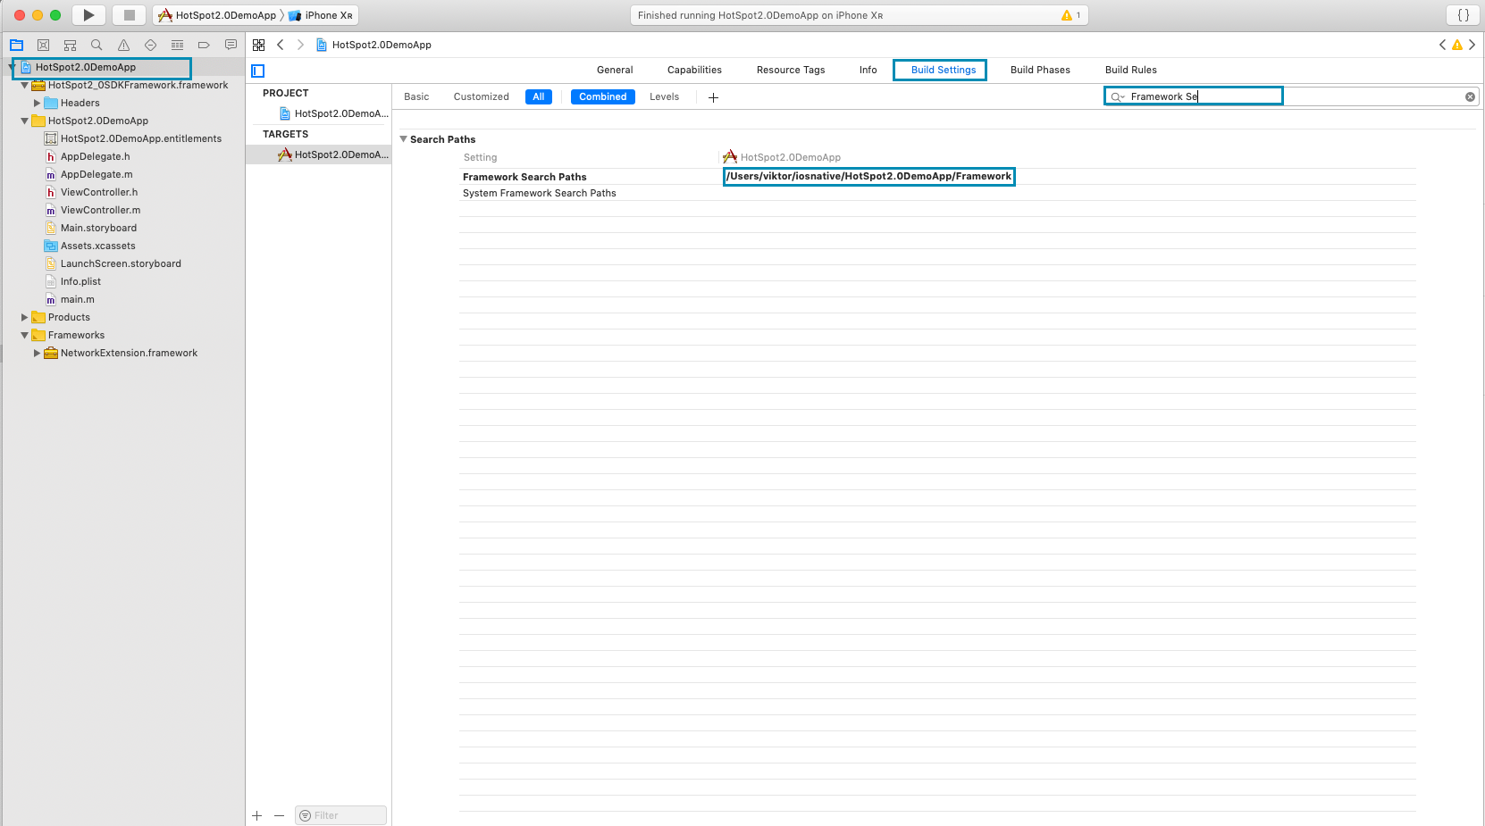Open the project navigator folder icon
The image size is (1485, 826).
point(16,45)
